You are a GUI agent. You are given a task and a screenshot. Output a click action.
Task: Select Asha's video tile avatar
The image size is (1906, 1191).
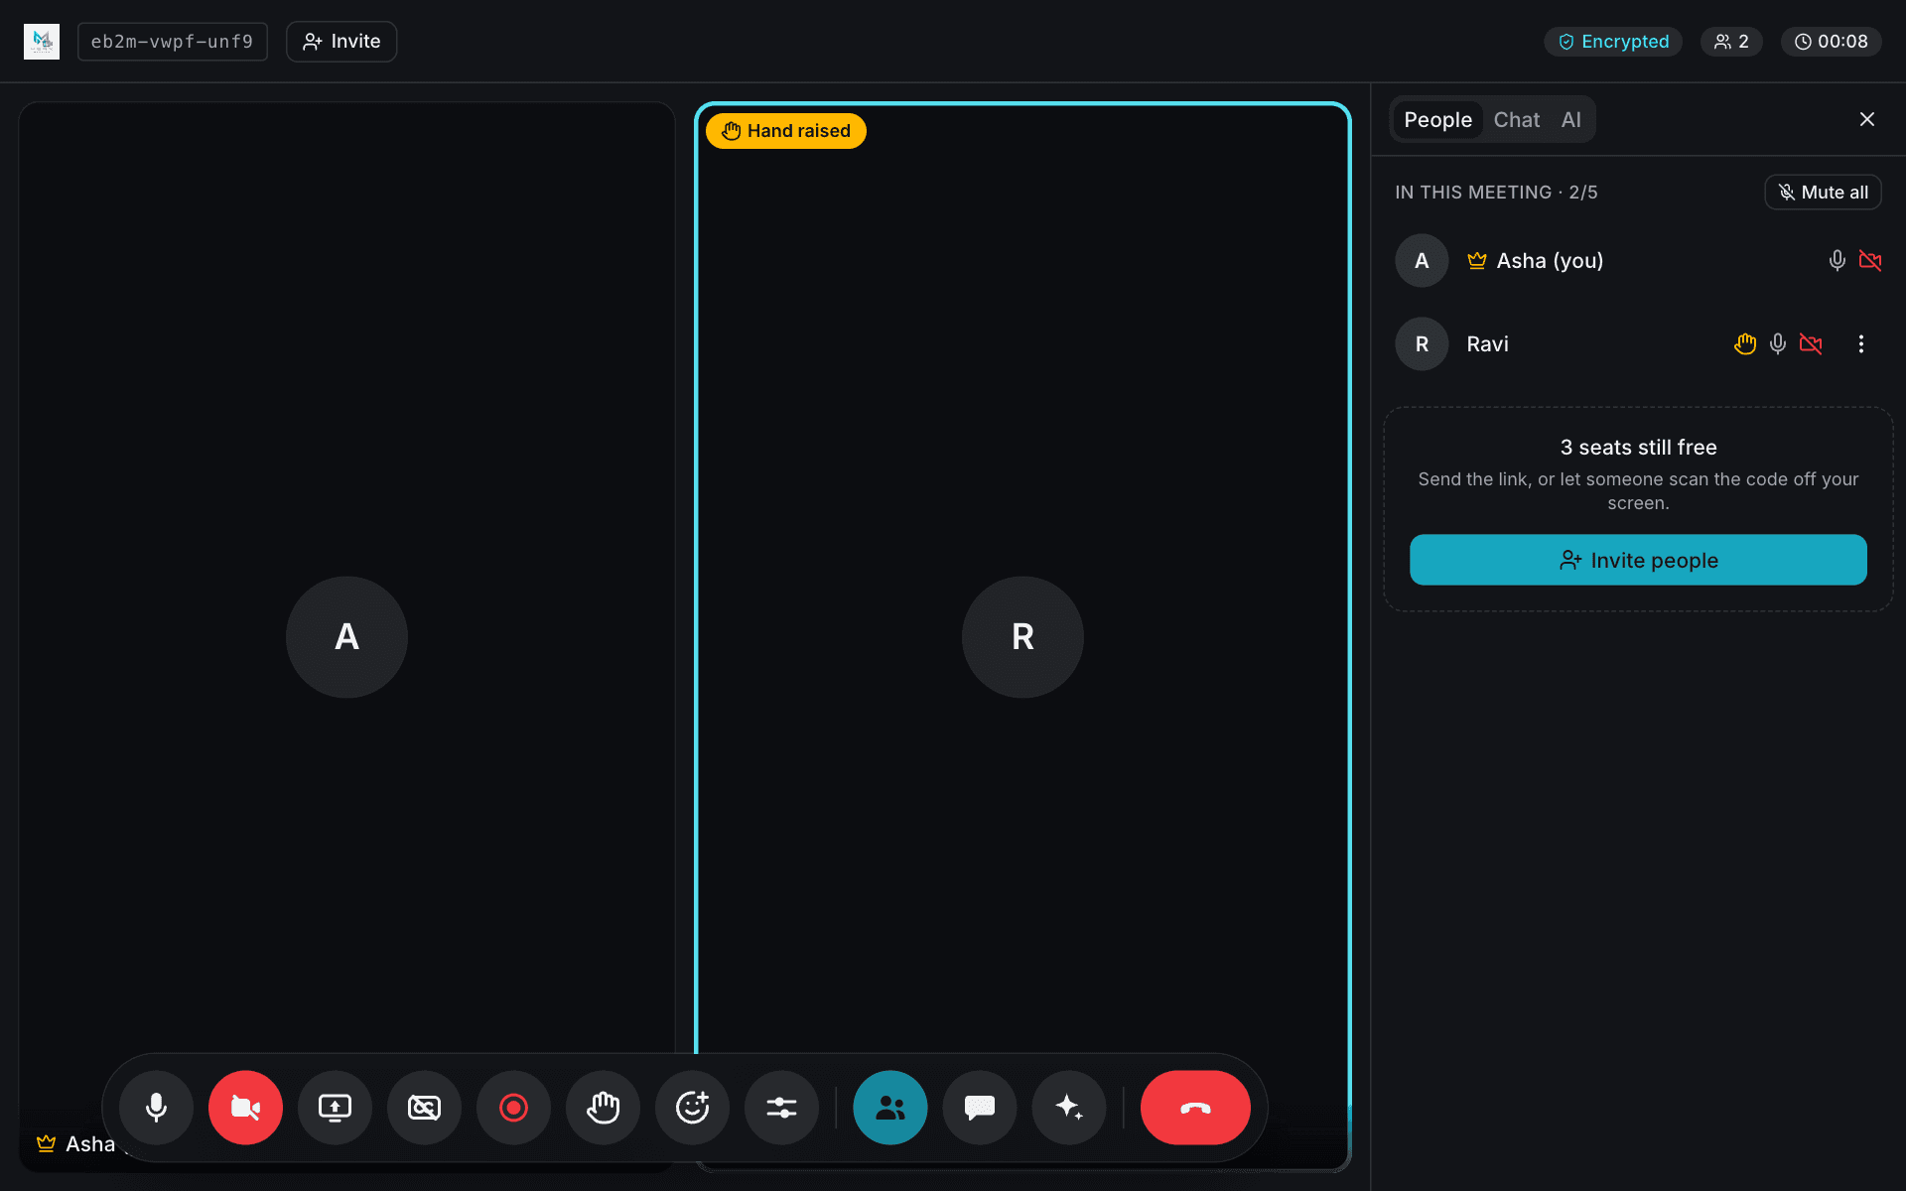346,637
